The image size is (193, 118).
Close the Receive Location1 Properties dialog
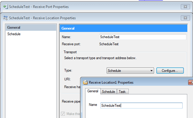click(191, 82)
